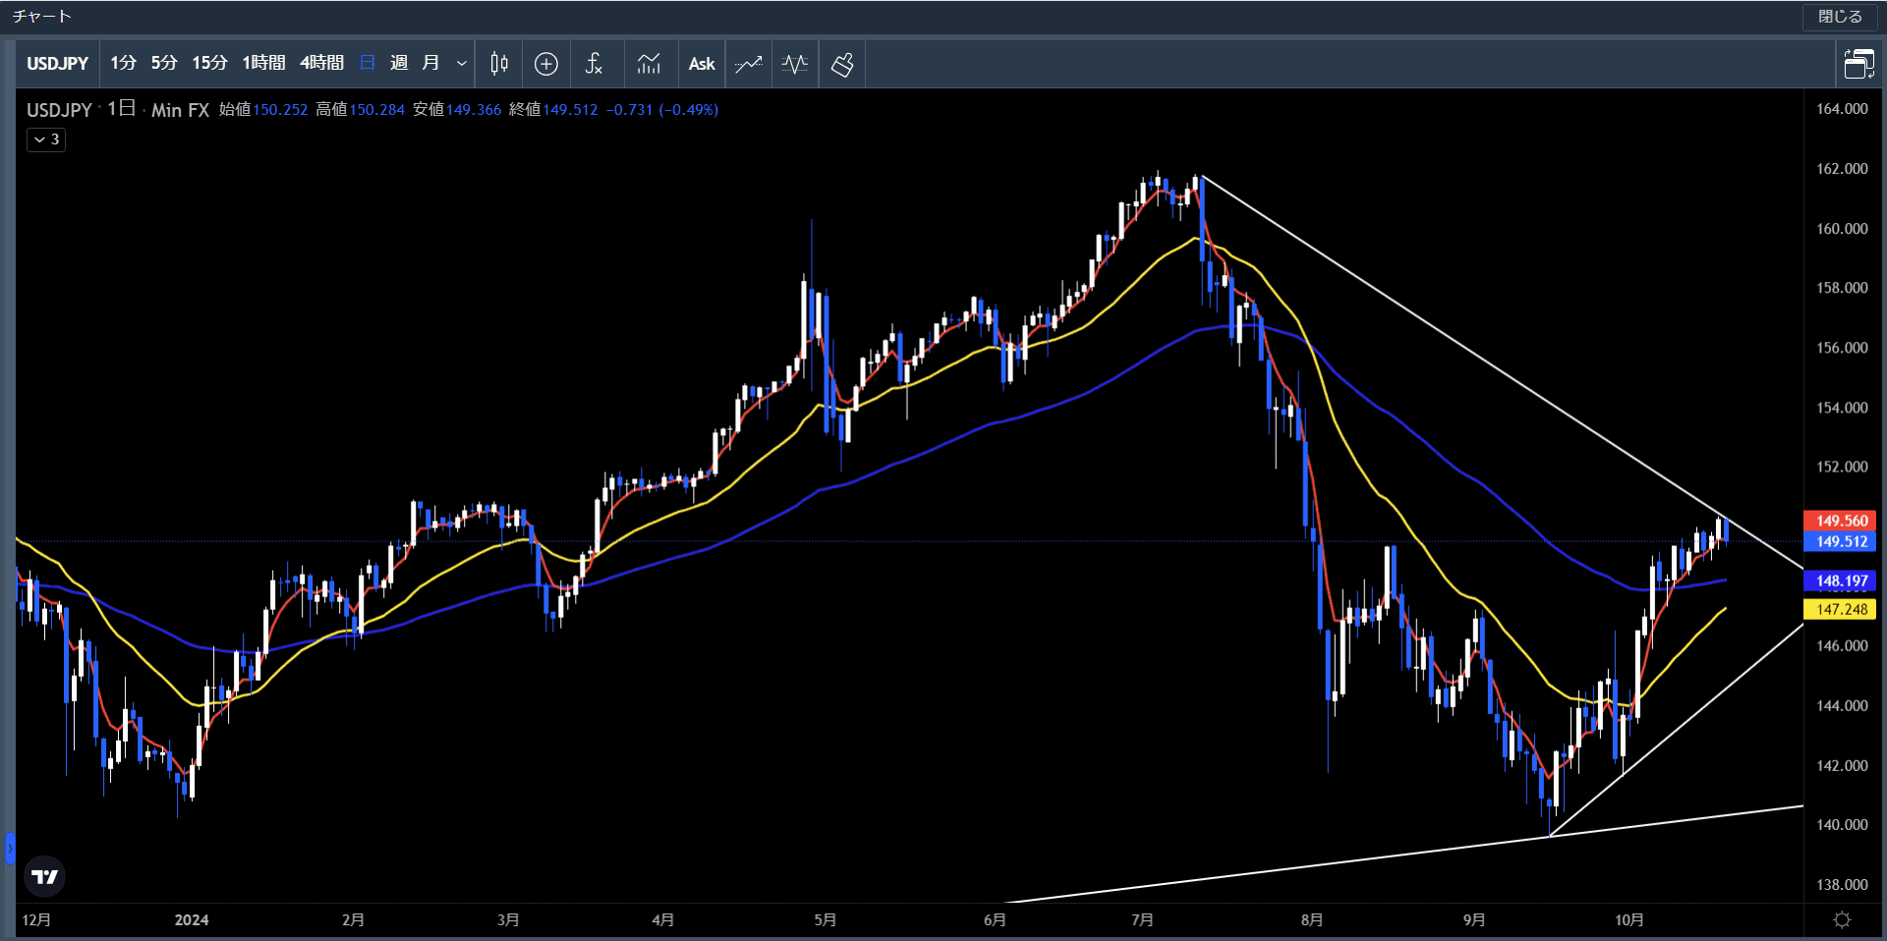Image resolution: width=1887 pixels, height=941 pixels.
Task: Select the 月 monthly timeframe
Action: click(430, 64)
